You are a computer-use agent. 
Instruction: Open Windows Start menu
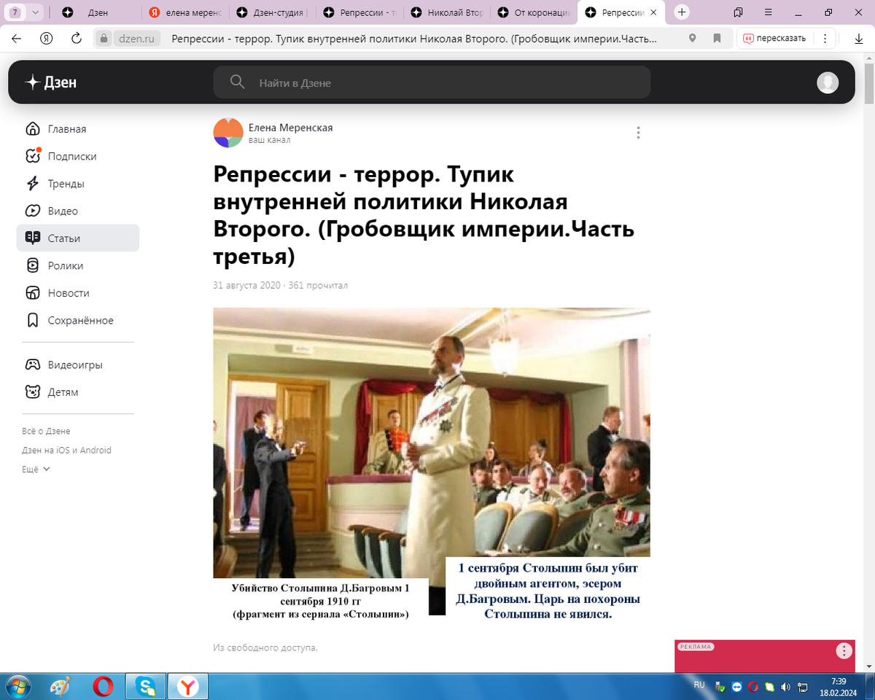coord(17,686)
